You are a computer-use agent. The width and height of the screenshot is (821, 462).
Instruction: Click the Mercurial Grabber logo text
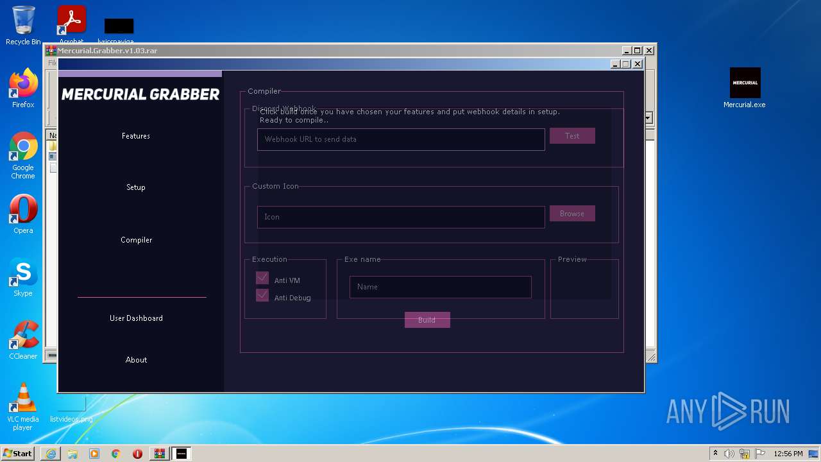pyautogui.click(x=140, y=94)
